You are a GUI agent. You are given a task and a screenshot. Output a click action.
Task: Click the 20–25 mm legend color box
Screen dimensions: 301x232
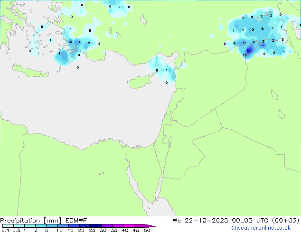point(85,226)
